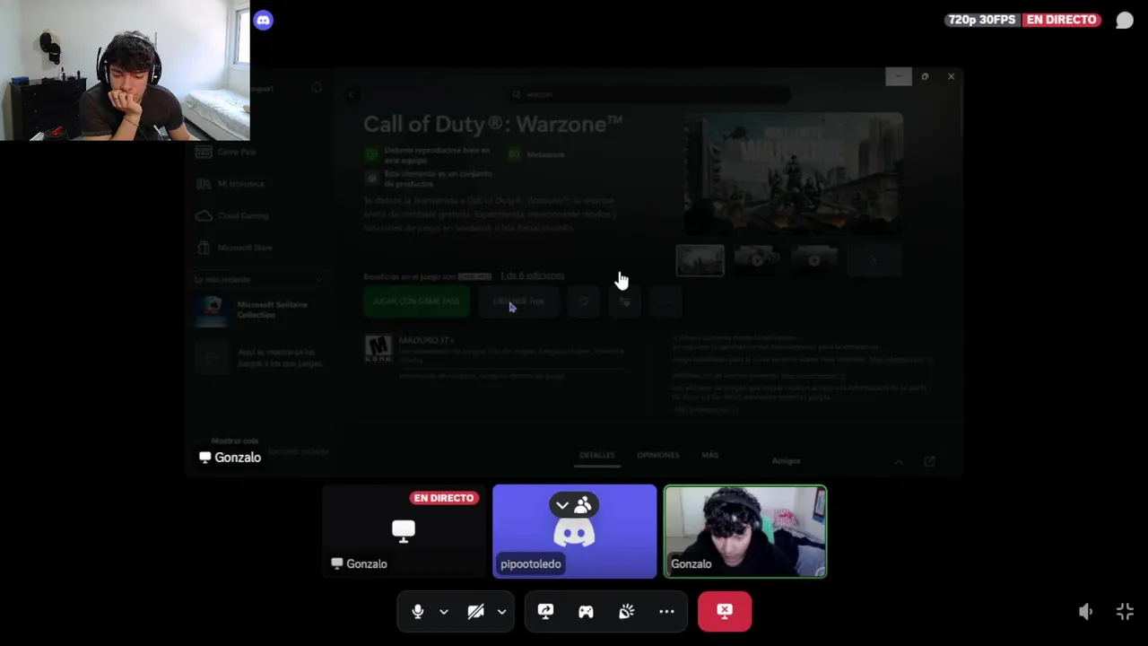This screenshot has width=1148, height=646.
Task: Open the soundboard icon
Action: click(626, 611)
